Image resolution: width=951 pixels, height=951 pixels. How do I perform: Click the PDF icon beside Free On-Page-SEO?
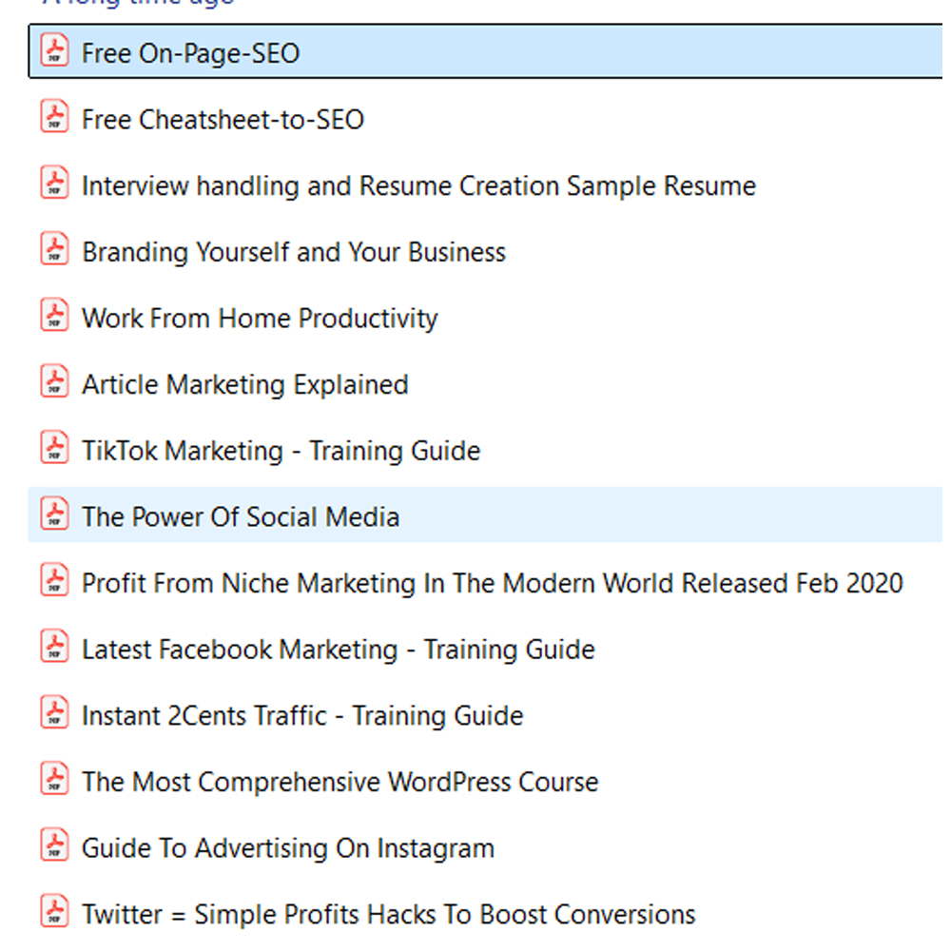coord(55,51)
